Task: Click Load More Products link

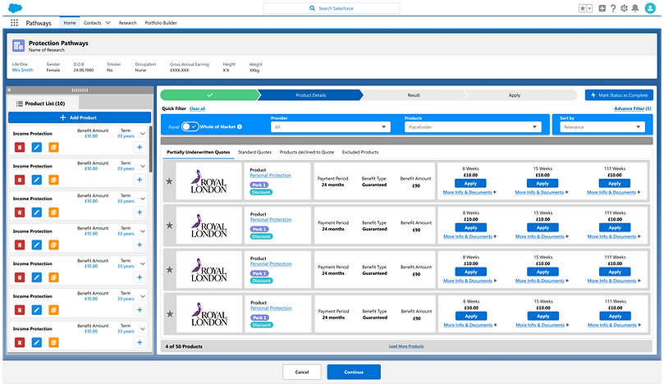Action: coord(406,346)
